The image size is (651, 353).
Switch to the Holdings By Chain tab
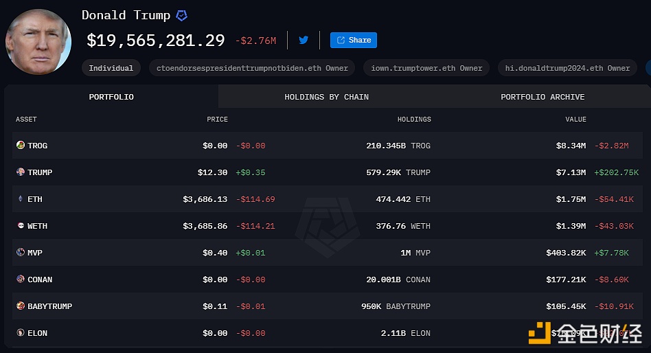(326, 97)
